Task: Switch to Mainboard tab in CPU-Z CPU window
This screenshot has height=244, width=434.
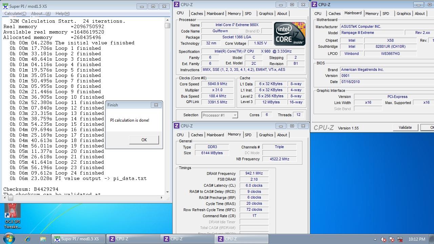Action: pos(215,14)
